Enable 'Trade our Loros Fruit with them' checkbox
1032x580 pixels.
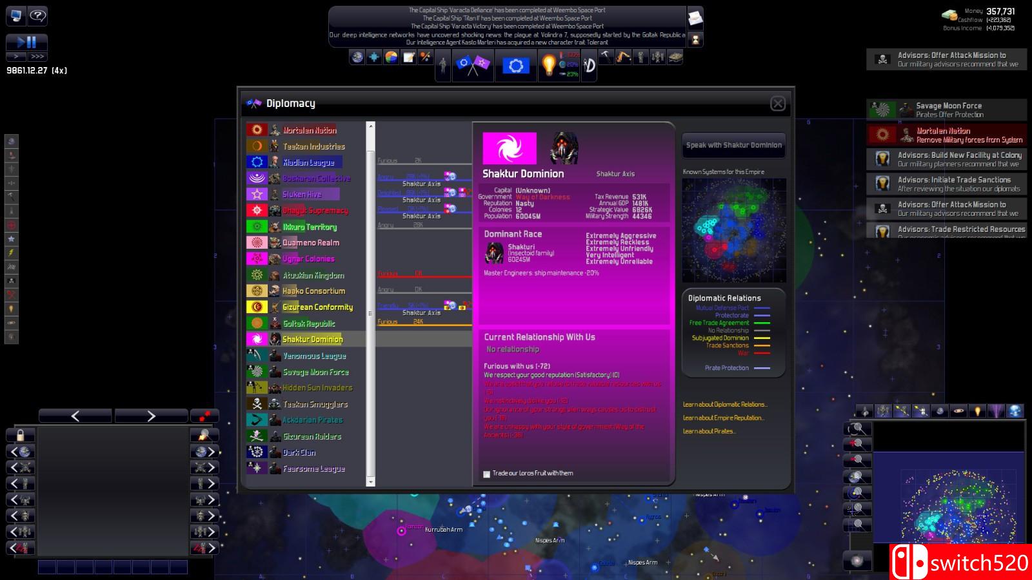pos(487,474)
